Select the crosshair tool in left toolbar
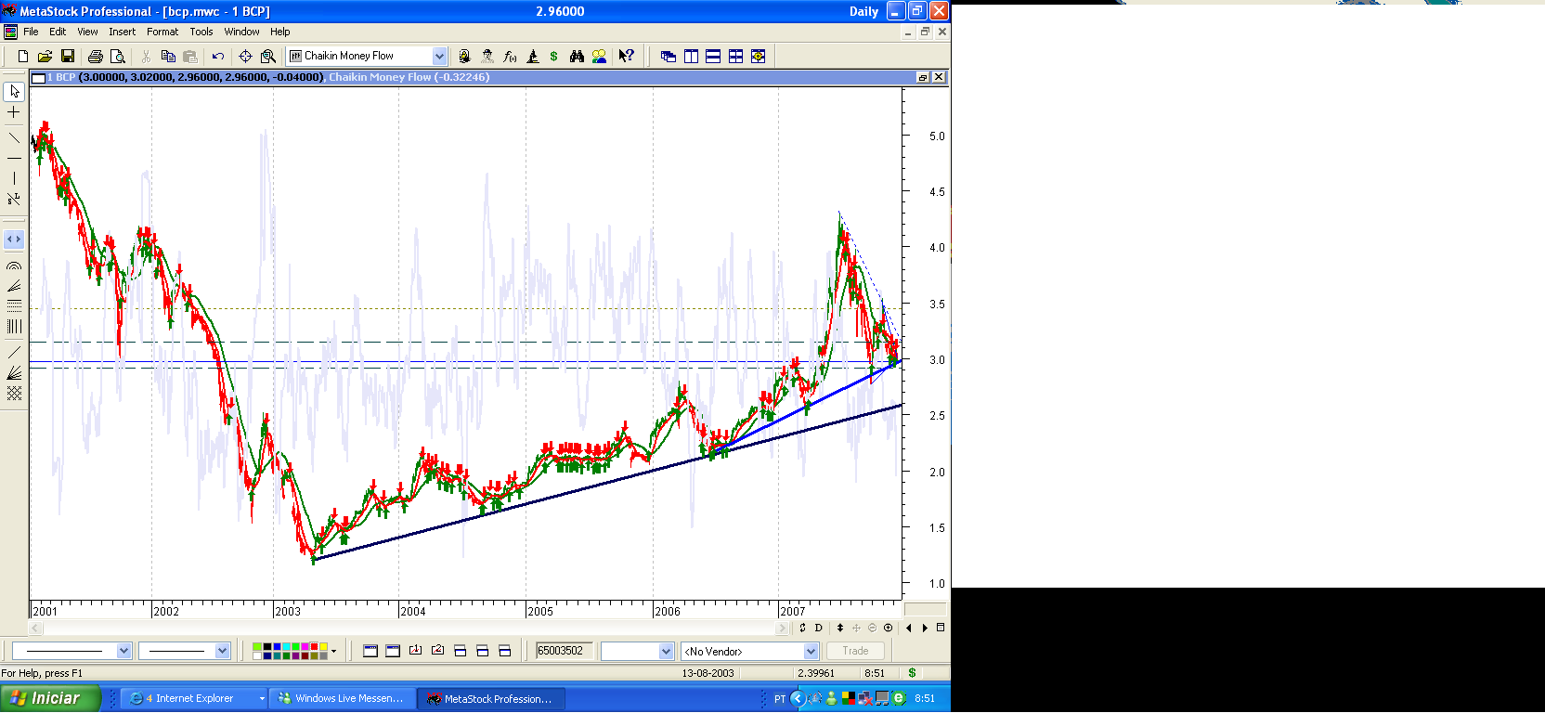This screenshot has height=713, width=1545. click(x=14, y=112)
